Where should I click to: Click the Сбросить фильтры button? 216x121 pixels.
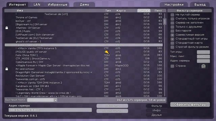pos(190,105)
